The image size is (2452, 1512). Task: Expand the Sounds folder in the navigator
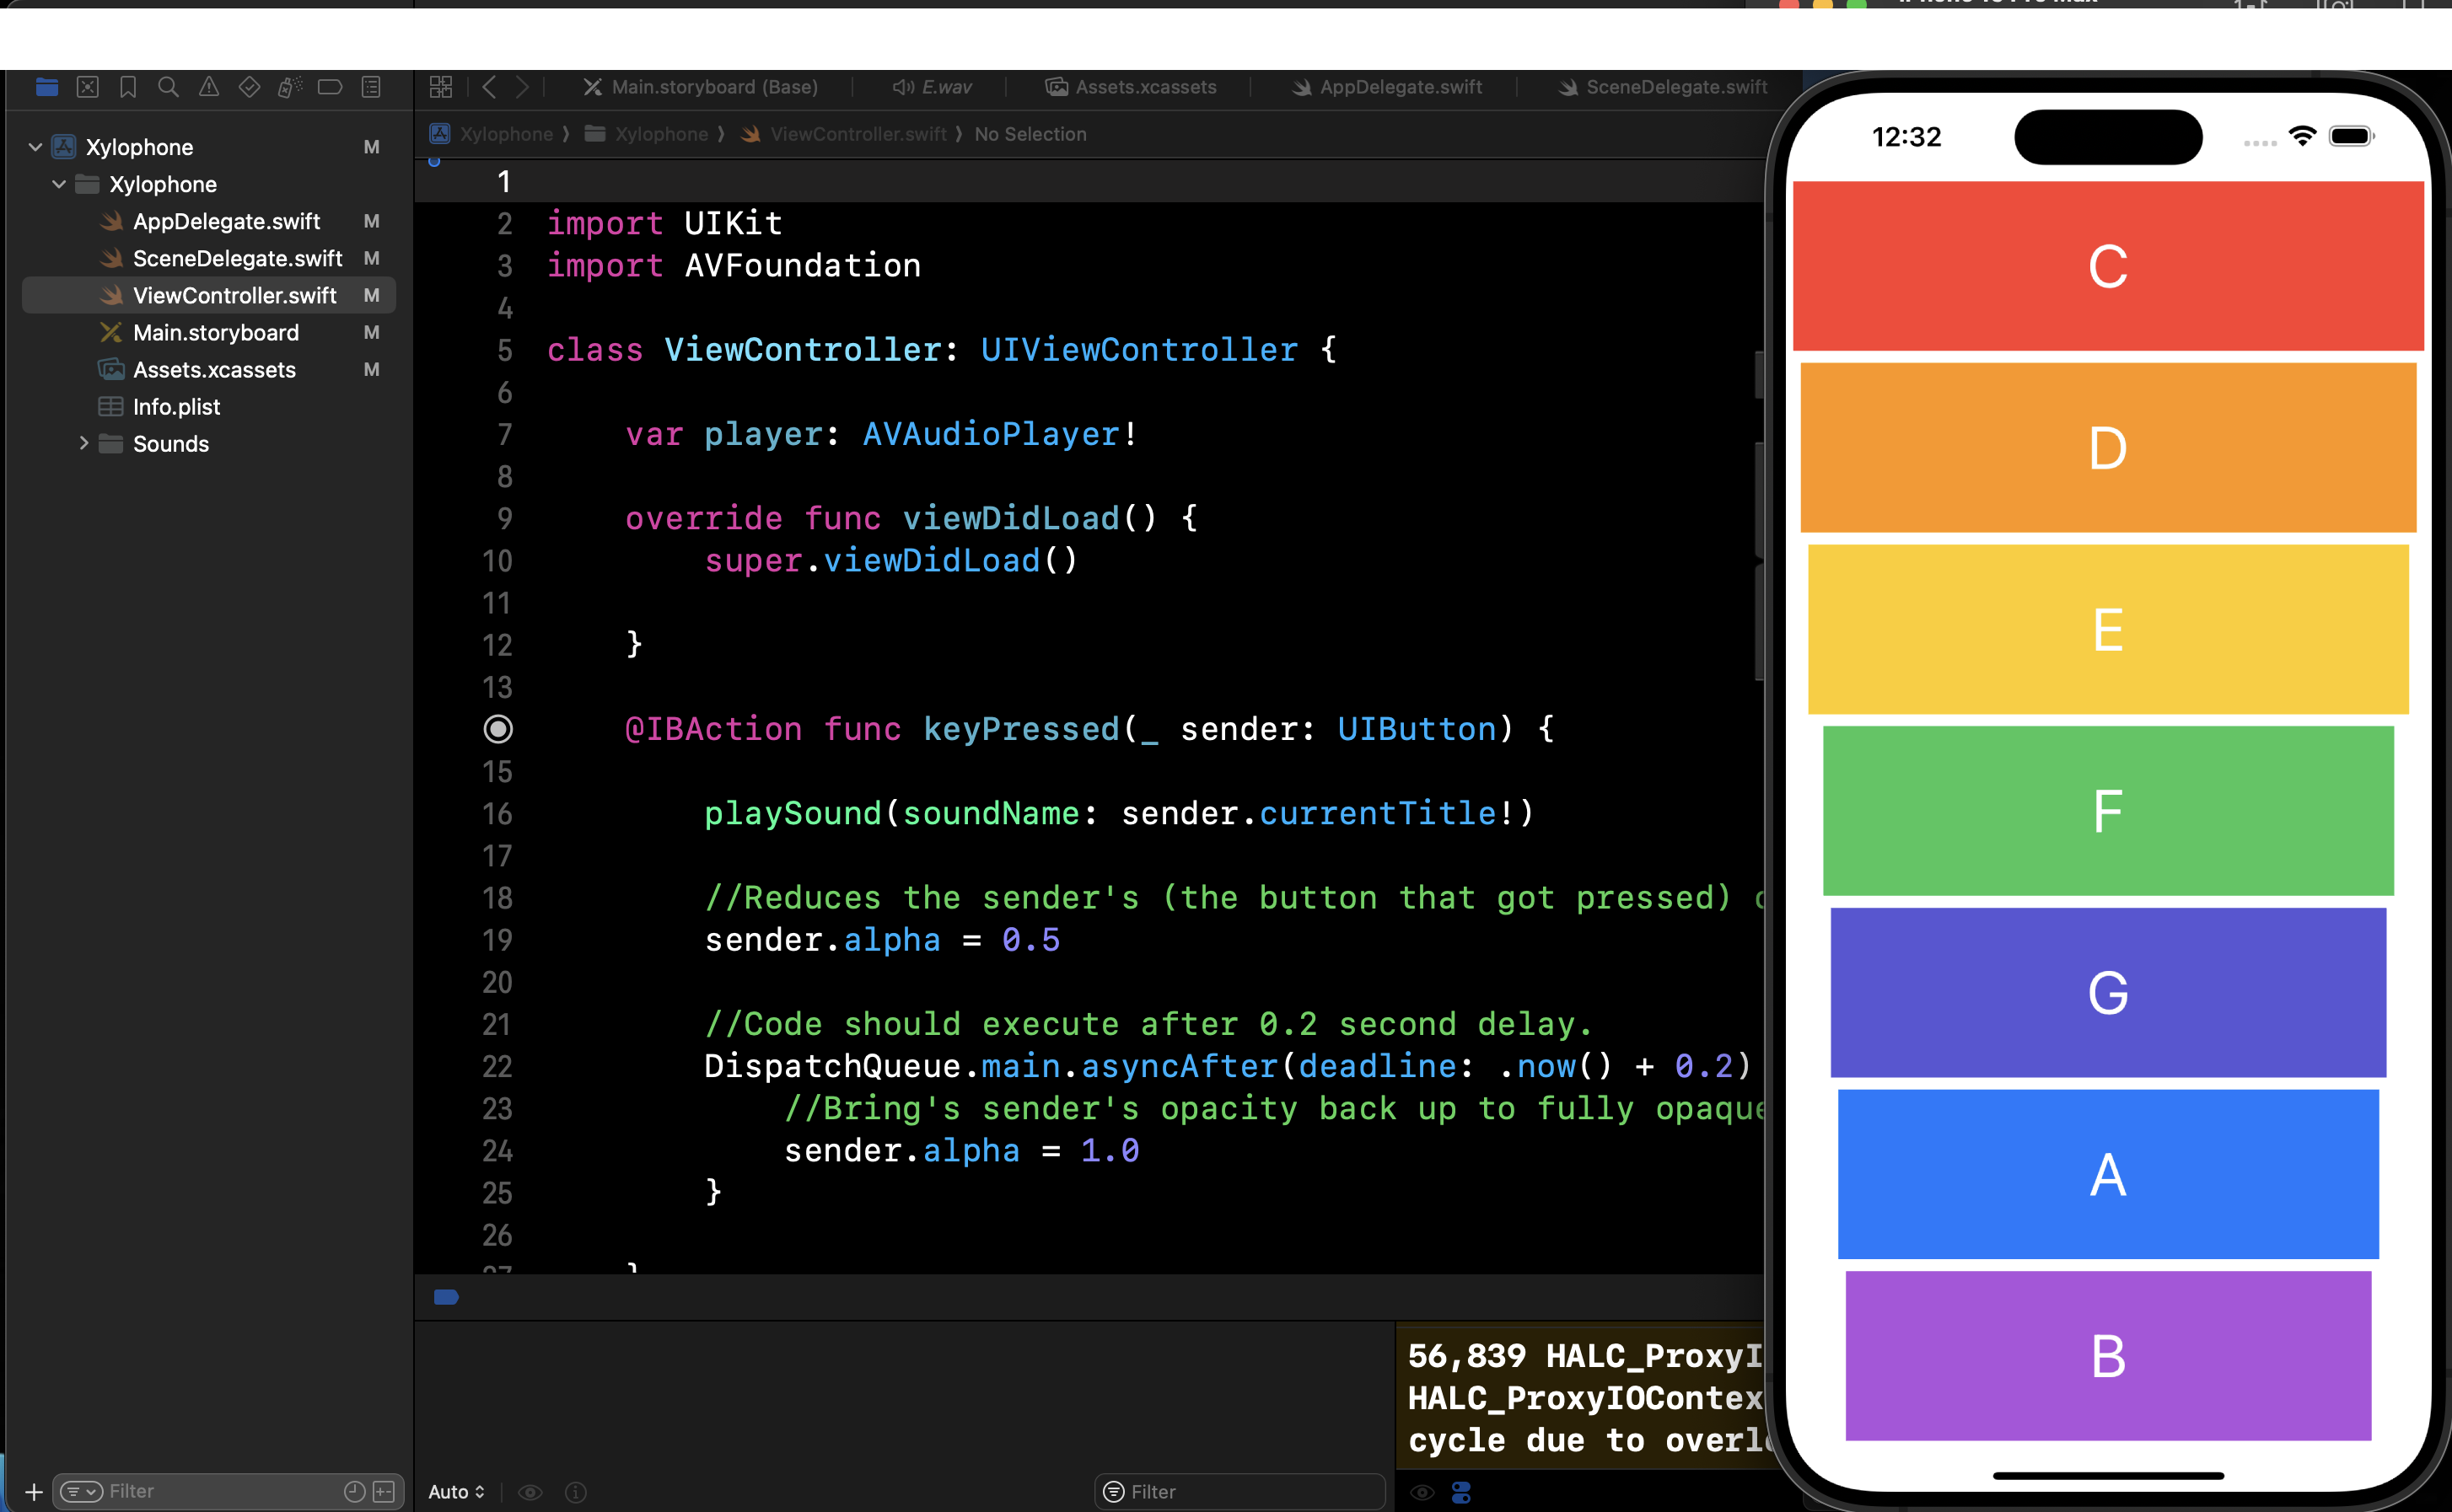84,444
